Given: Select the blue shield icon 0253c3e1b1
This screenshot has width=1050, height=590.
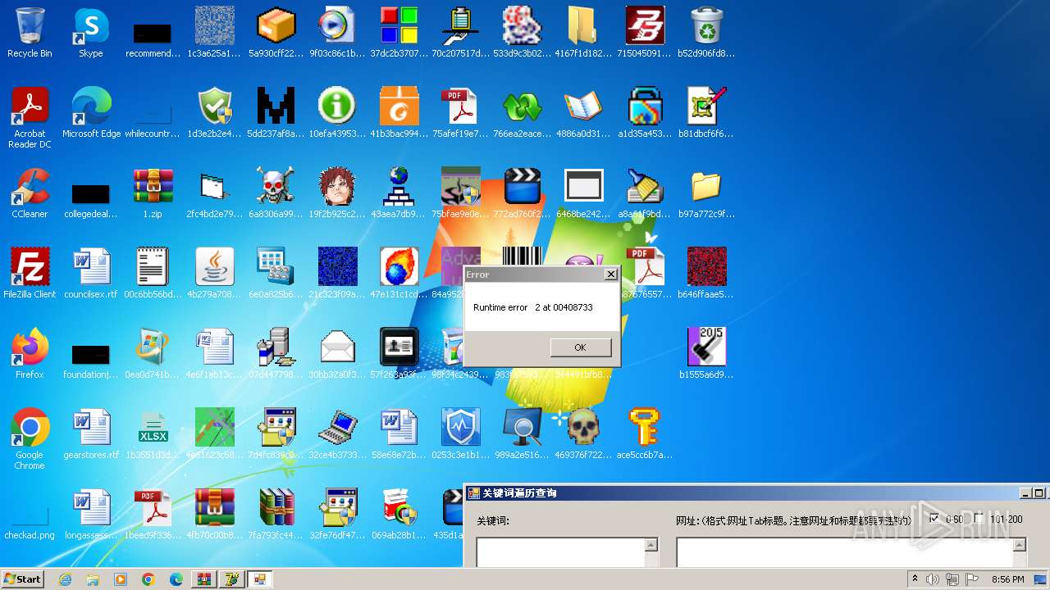Looking at the screenshot, I should 460,434.
